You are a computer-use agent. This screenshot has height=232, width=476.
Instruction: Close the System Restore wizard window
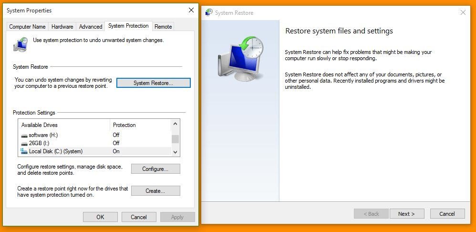tap(463, 13)
